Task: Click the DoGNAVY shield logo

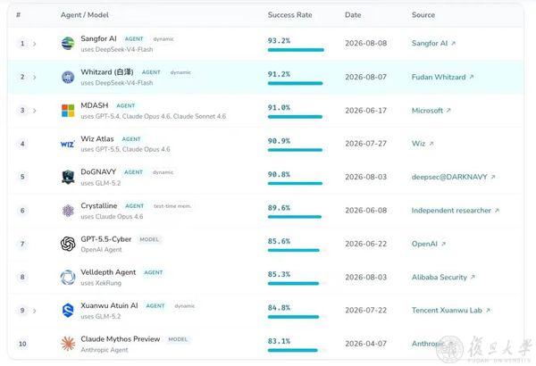Action: coord(68,177)
